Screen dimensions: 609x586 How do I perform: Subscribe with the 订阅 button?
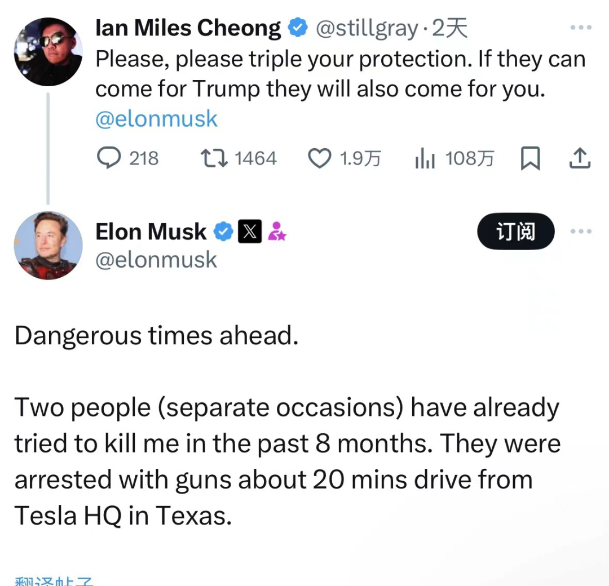515,231
